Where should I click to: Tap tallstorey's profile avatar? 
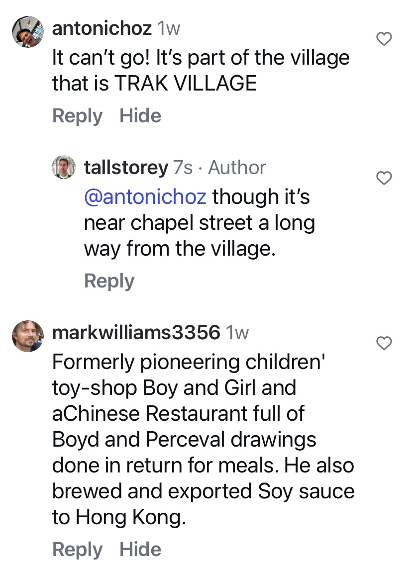(x=64, y=167)
